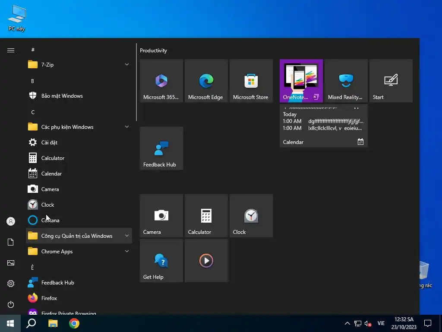Screen dimensions: 442x332
Task: Open Clock in the app list
Action: coord(79,204)
